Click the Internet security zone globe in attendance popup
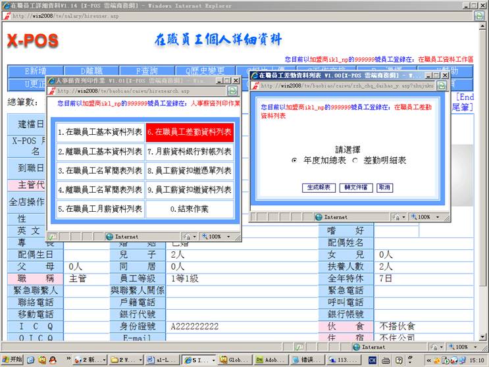The height and width of the screenshot is (367, 489). pos(319,216)
